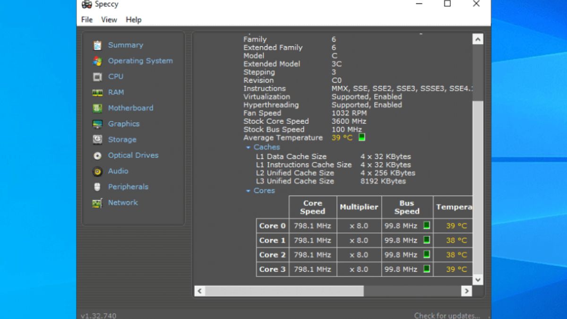Click the 39 °C Average Temperature value
Screen dimensions: 567x319
point(342,138)
